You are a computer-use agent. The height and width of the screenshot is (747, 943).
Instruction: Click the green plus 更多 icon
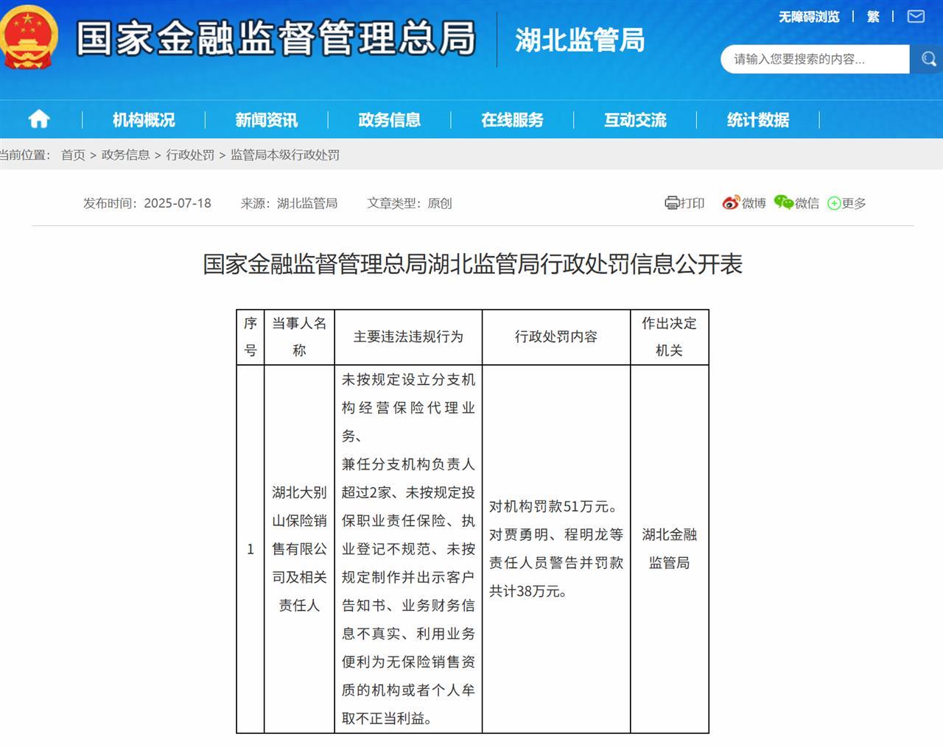click(834, 204)
